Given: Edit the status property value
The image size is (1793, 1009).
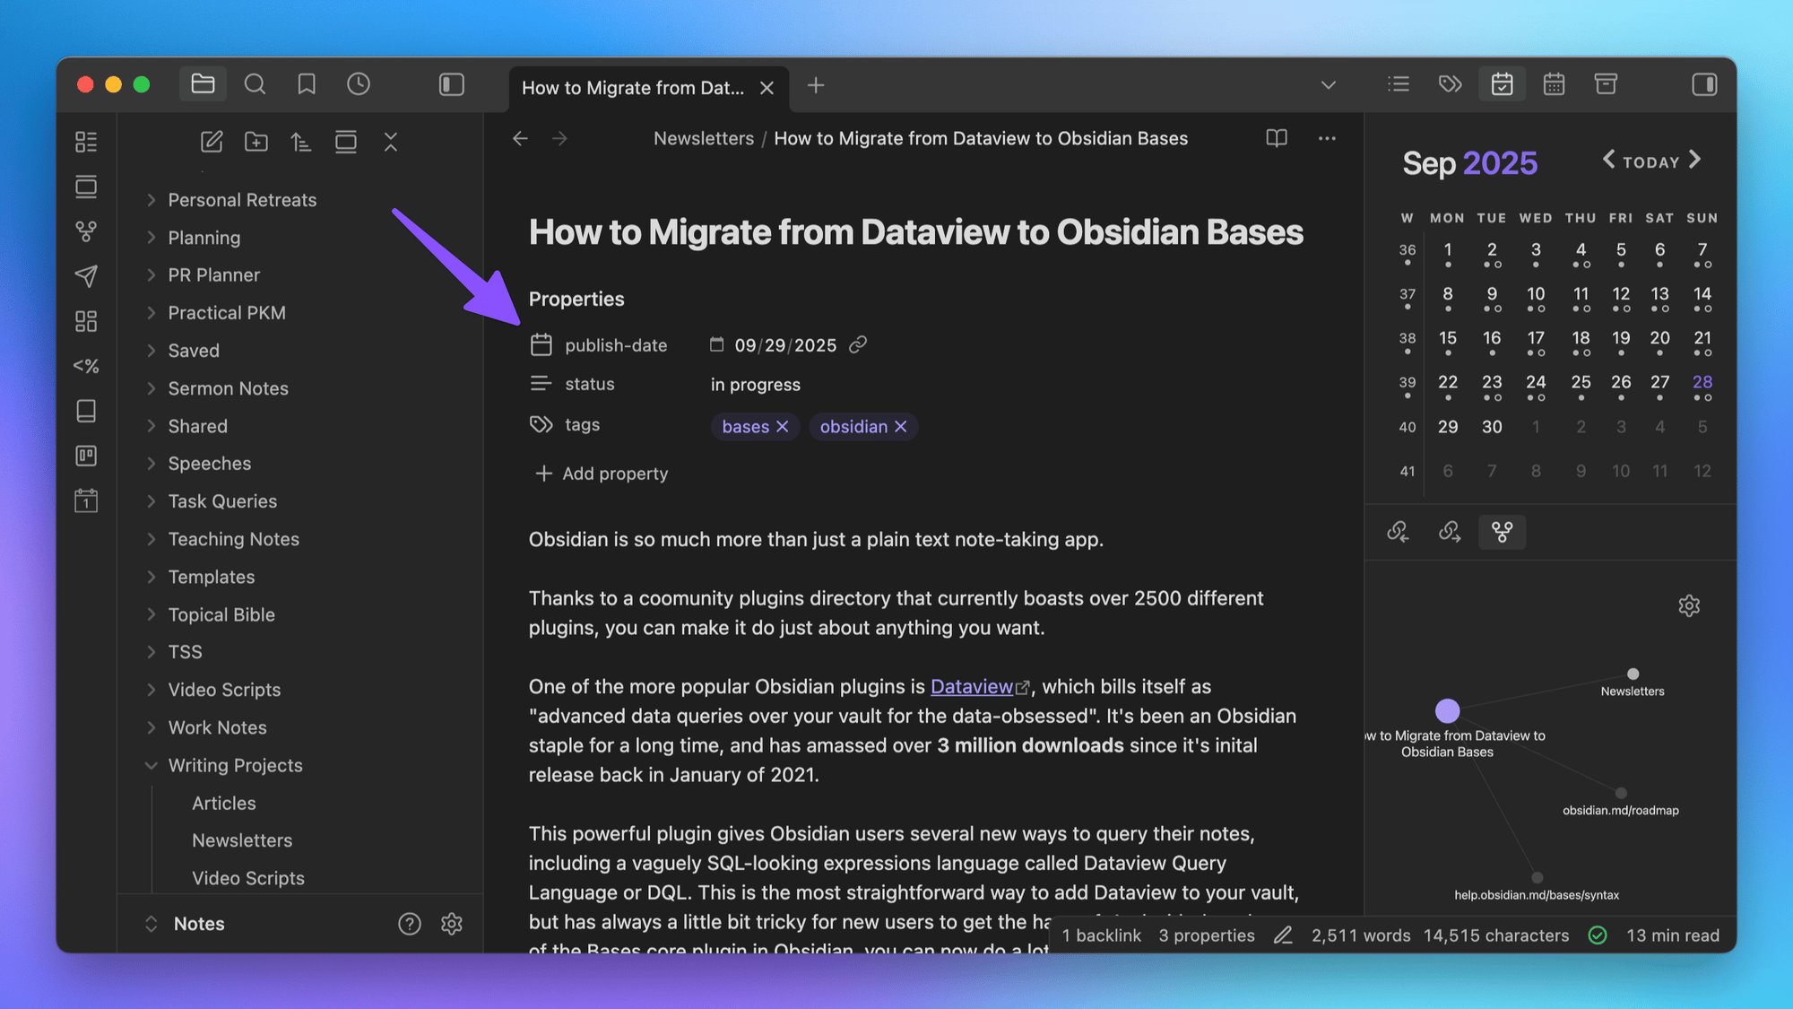Looking at the screenshot, I should pyautogui.click(x=756, y=385).
